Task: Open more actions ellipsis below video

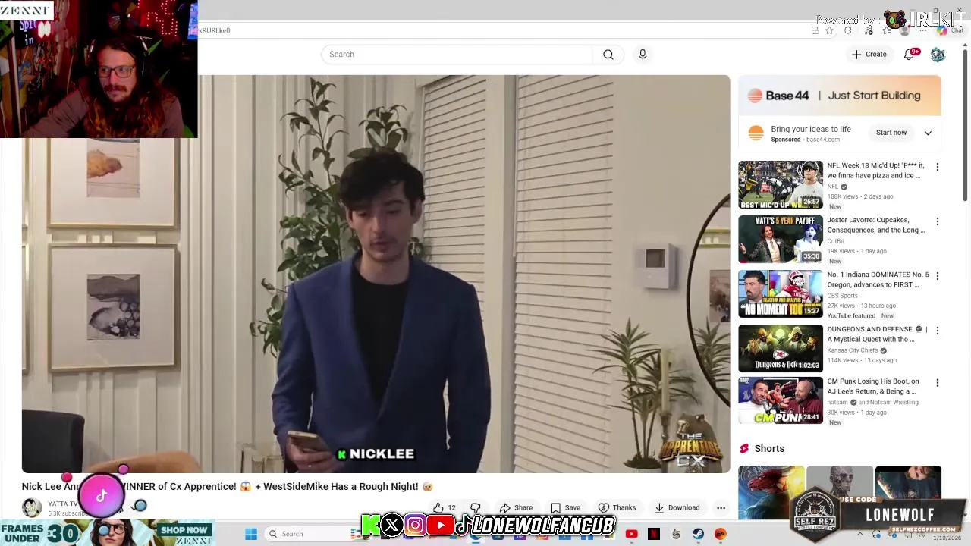Action: click(721, 508)
